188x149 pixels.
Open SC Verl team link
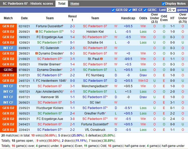click(95, 103)
